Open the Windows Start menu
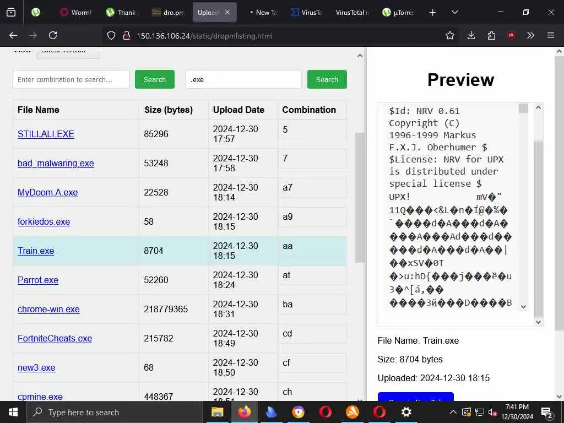Screen dimensions: 564x423 pyautogui.click(x=13, y=412)
